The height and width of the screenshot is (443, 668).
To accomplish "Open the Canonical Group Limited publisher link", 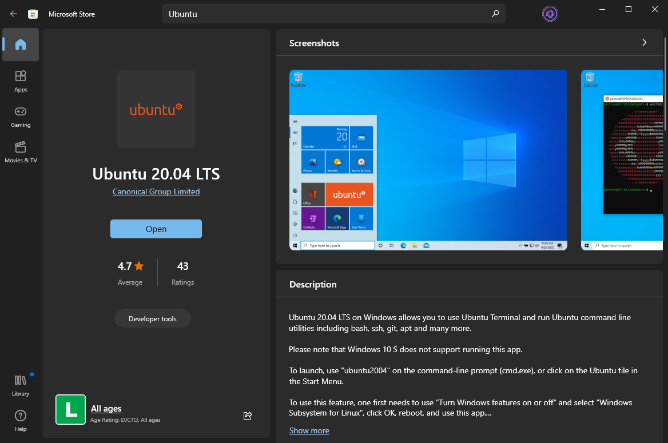I will pos(156,191).
